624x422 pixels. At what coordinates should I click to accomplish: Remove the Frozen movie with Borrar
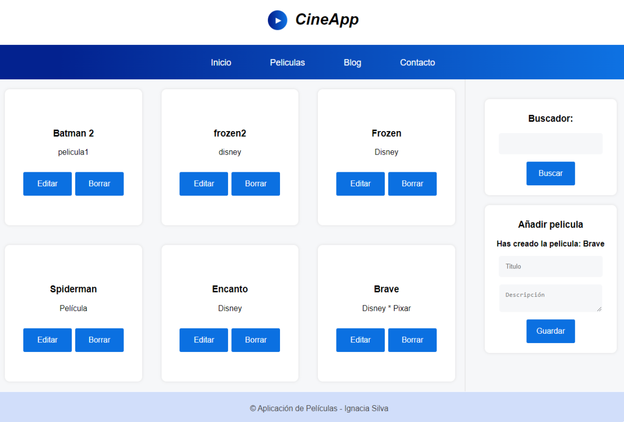pyautogui.click(x=412, y=183)
